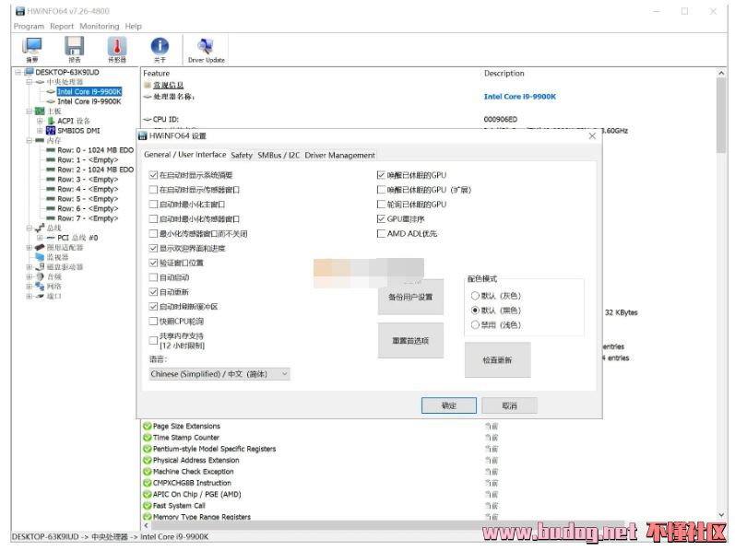The image size is (735, 551).
Task: Select memory Row: 0 - 1024 MB EDO
Action: coord(95,150)
